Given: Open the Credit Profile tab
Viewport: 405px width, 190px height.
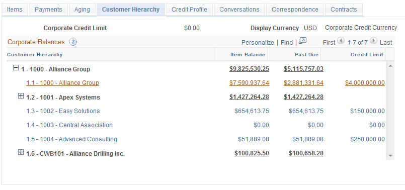Looking at the screenshot, I should coord(189,10).
